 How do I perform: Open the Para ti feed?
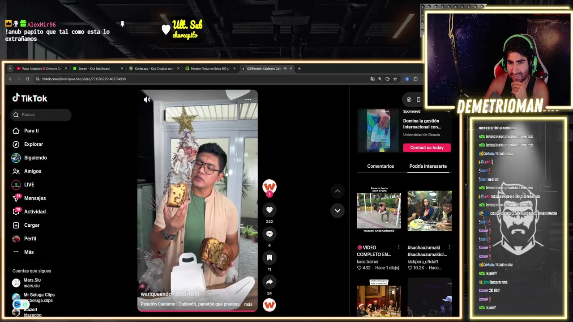[x=31, y=131]
